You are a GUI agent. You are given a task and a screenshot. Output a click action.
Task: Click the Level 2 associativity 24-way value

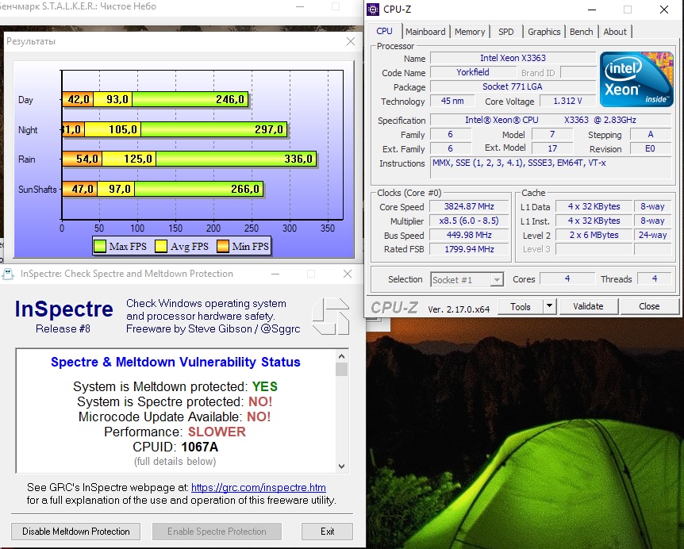click(652, 235)
